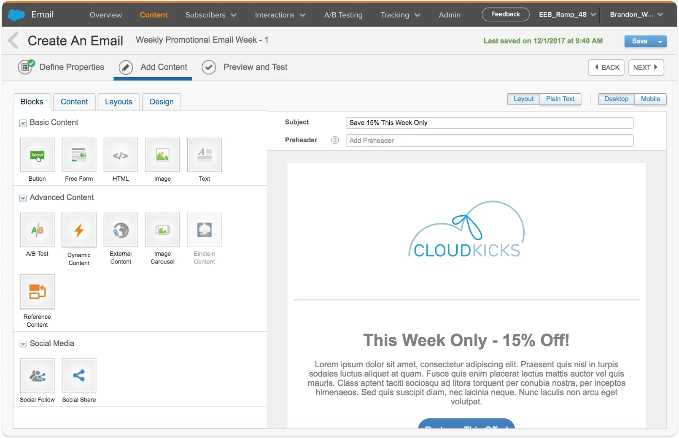Image resolution: width=679 pixels, height=439 pixels.
Task: Open the Subscribers dropdown menu
Action: 211,15
